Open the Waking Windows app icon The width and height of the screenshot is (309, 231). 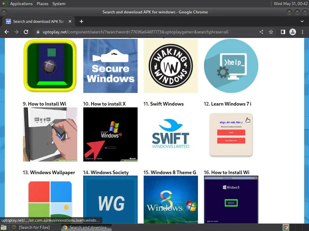tap(171, 66)
